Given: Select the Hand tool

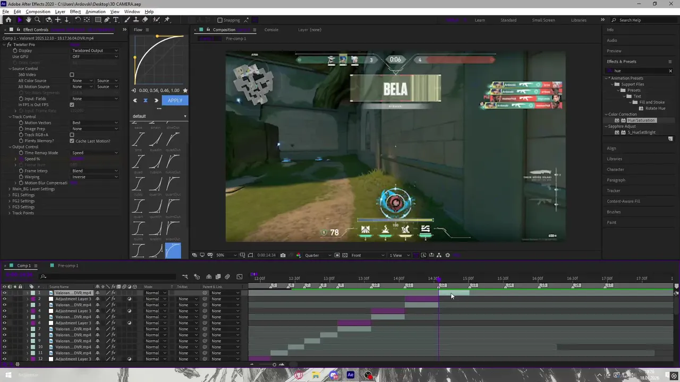Looking at the screenshot, I should click(29, 20).
